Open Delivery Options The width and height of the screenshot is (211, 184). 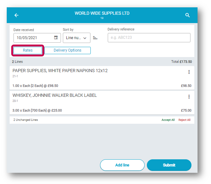[x=67, y=50]
